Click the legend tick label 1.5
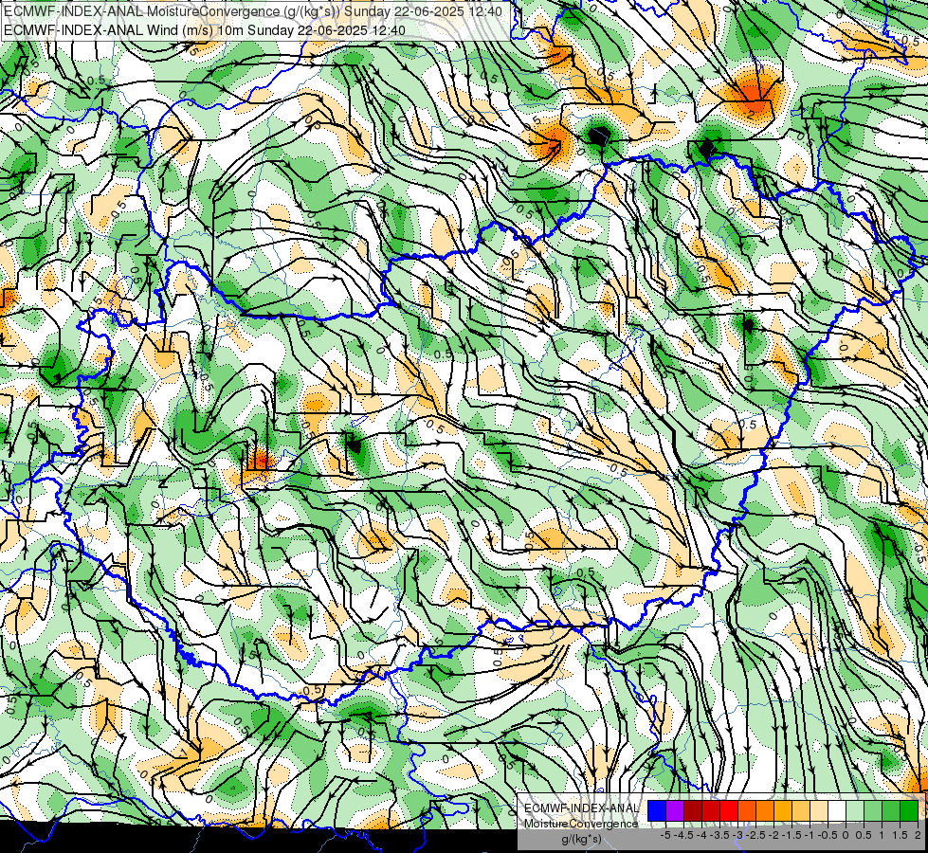 pos(900,835)
